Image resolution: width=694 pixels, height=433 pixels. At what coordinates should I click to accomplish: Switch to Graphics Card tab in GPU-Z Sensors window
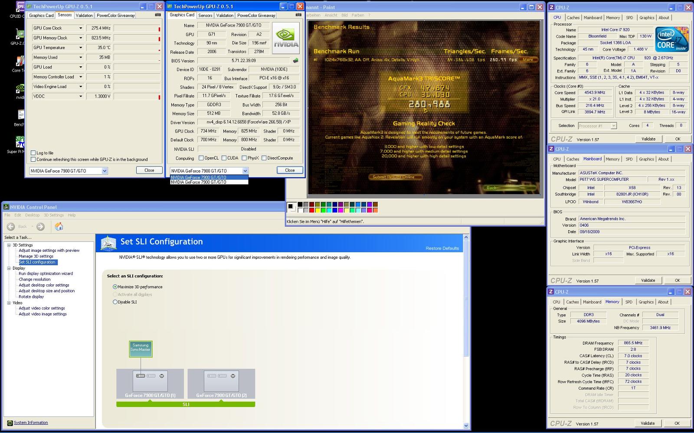tap(42, 15)
